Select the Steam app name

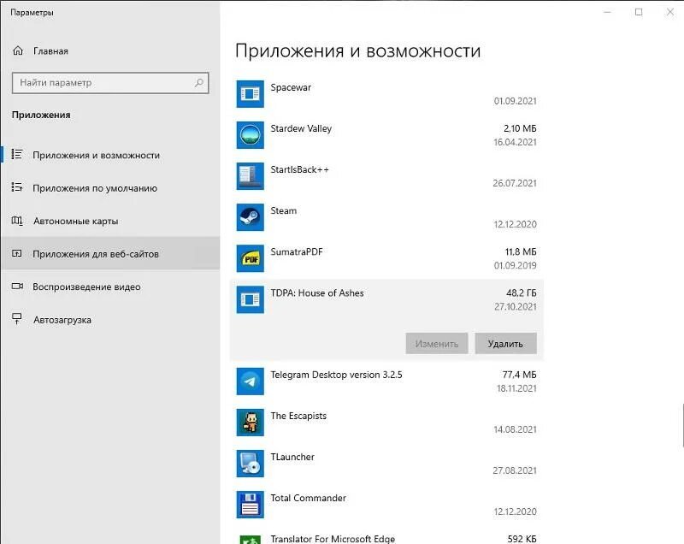284,210
